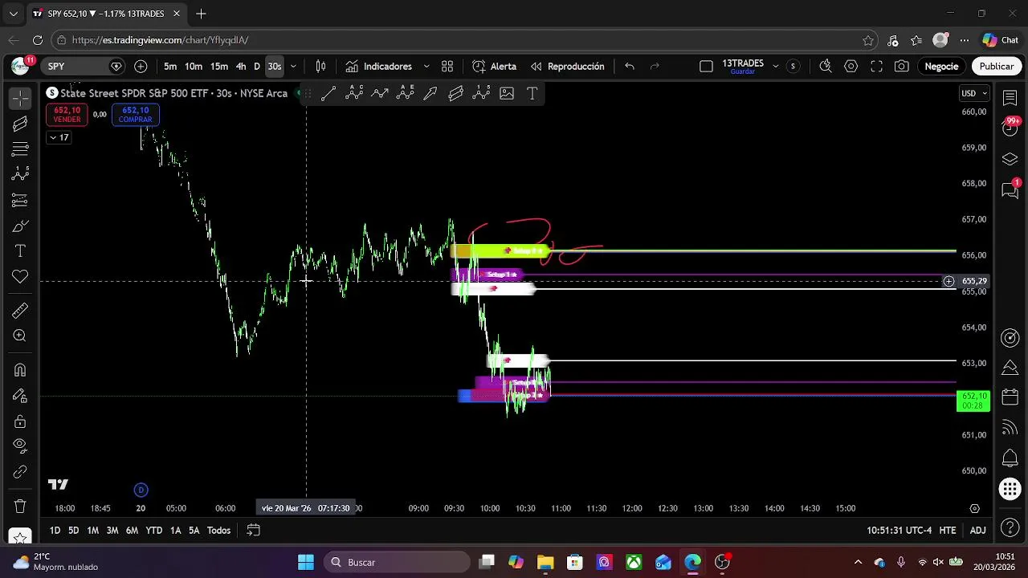
Task: Select the Text tool in left sidebar
Action: (20, 251)
